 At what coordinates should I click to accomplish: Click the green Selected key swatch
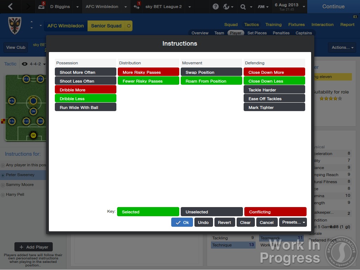[148, 212]
